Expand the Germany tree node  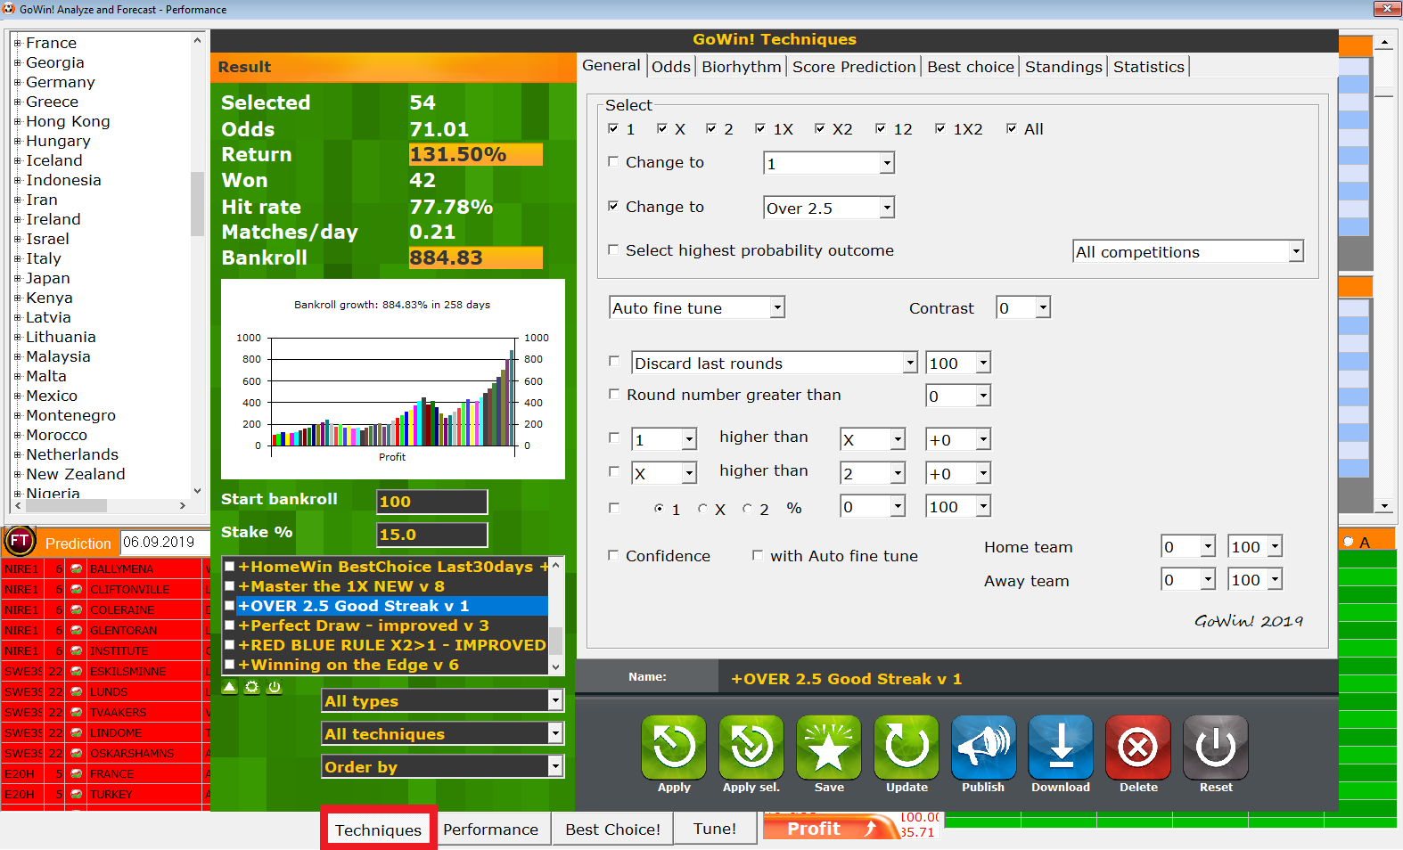(x=18, y=82)
